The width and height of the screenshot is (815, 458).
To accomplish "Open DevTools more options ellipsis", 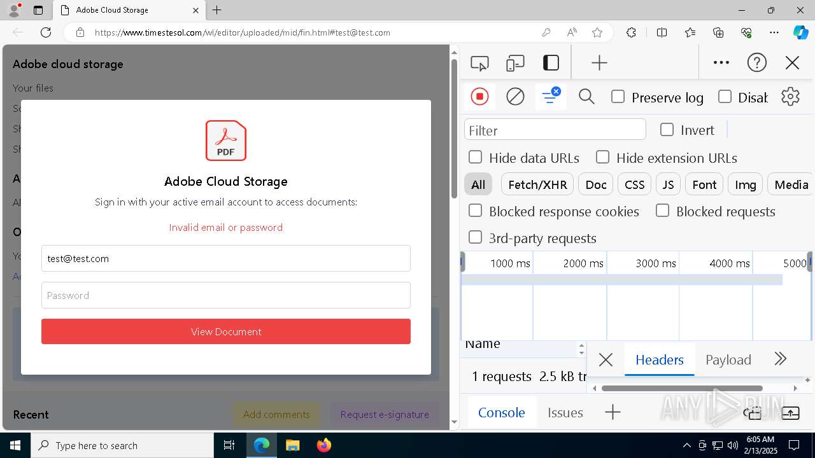I will [x=721, y=62].
